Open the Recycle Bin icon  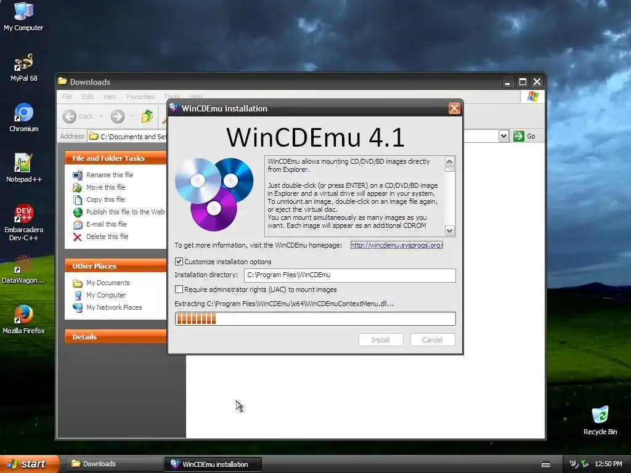pyautogui.click(x=600, y=421)
